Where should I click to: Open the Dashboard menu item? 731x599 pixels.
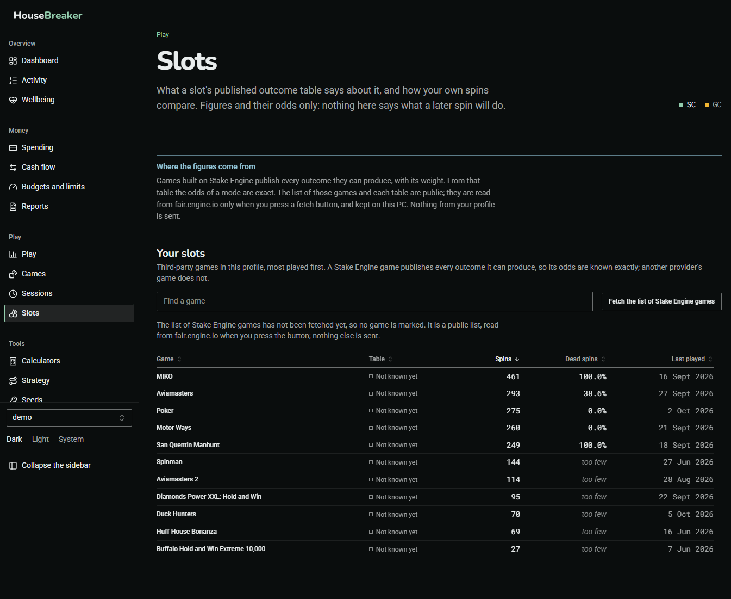coord(69,61)
